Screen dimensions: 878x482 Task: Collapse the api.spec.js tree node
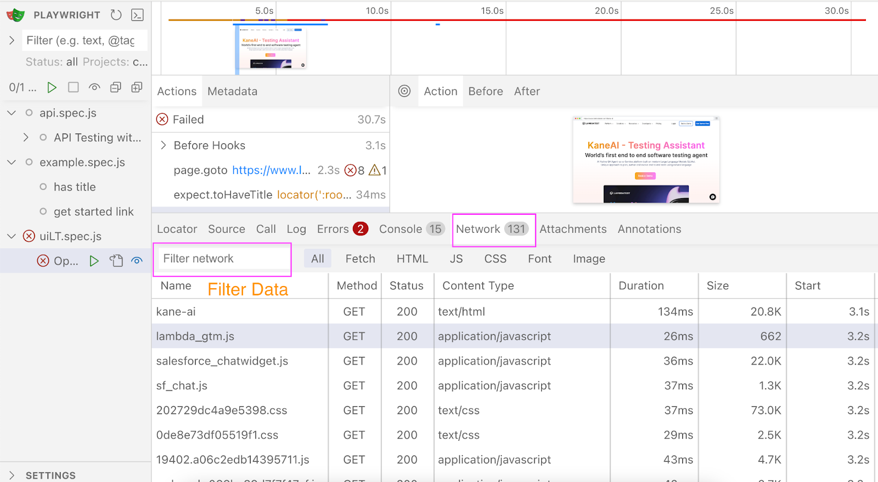(12, 113)
